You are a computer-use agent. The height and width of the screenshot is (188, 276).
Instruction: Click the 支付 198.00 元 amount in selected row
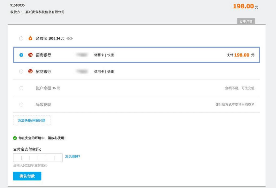coord(241,55)
